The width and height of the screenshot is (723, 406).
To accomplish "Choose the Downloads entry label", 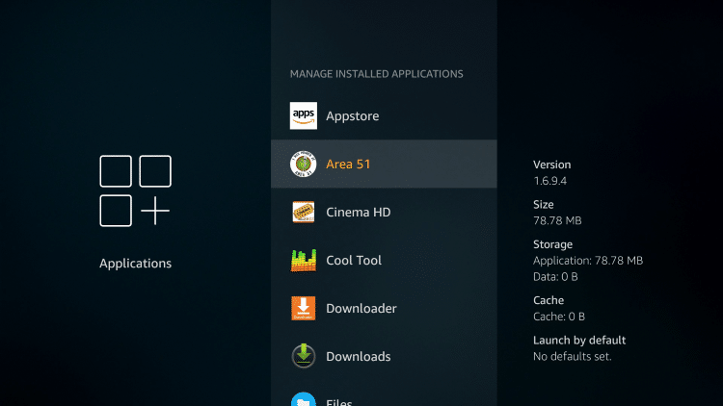I will point(359,356).
